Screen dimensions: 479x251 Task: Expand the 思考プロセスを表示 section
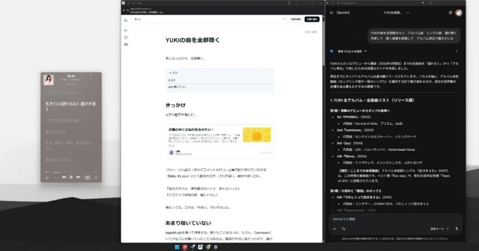point(352,51)
